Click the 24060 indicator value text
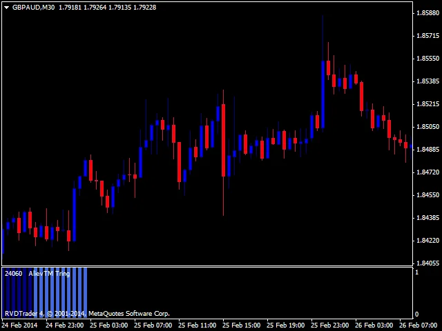 coord(13,274)
